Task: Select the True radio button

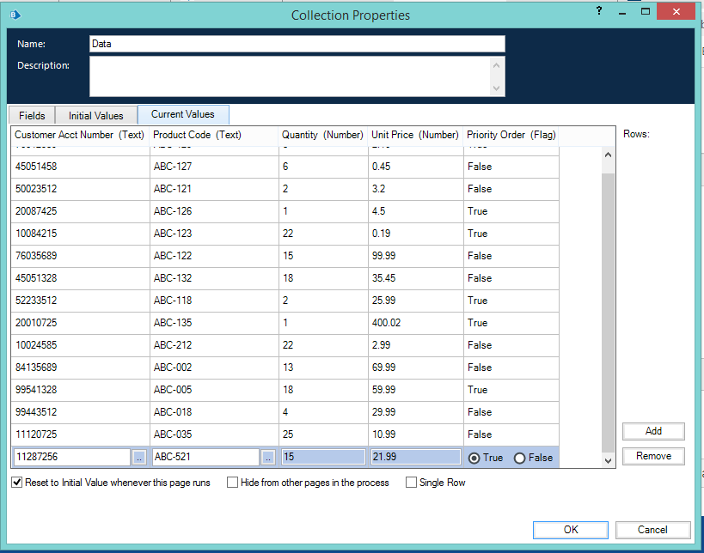Action: (x=474, y=458)
